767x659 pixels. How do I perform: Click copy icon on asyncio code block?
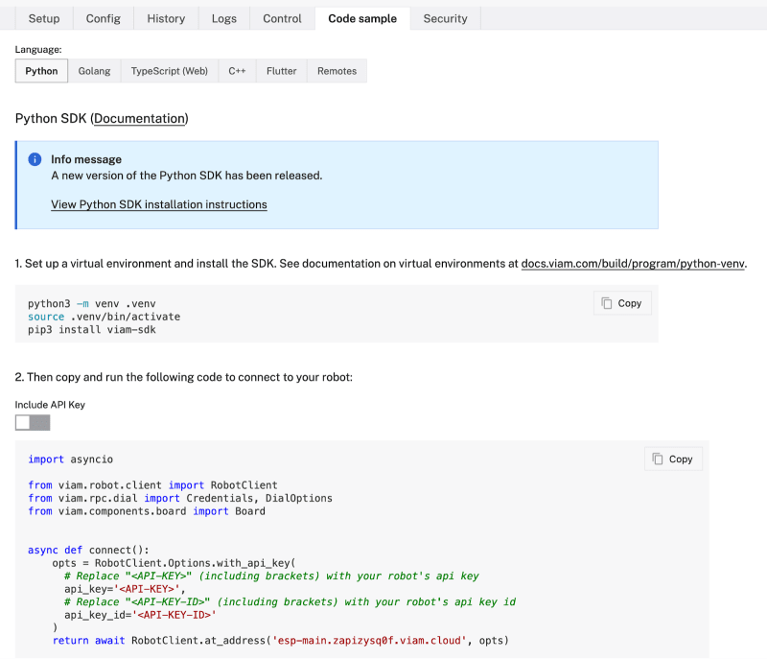pos(658,459)
